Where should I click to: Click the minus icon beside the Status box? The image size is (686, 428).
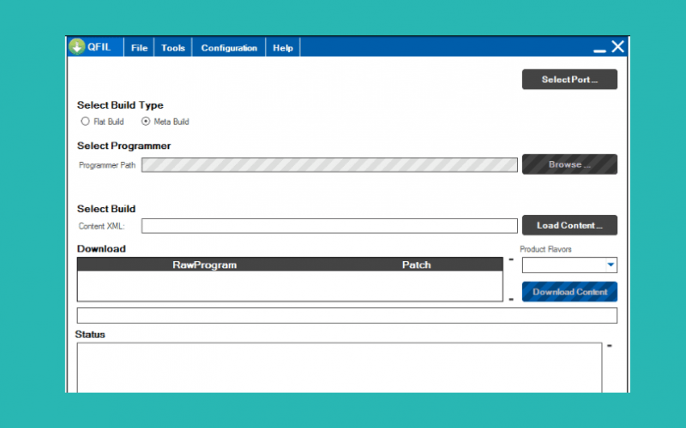coord(609,346)
